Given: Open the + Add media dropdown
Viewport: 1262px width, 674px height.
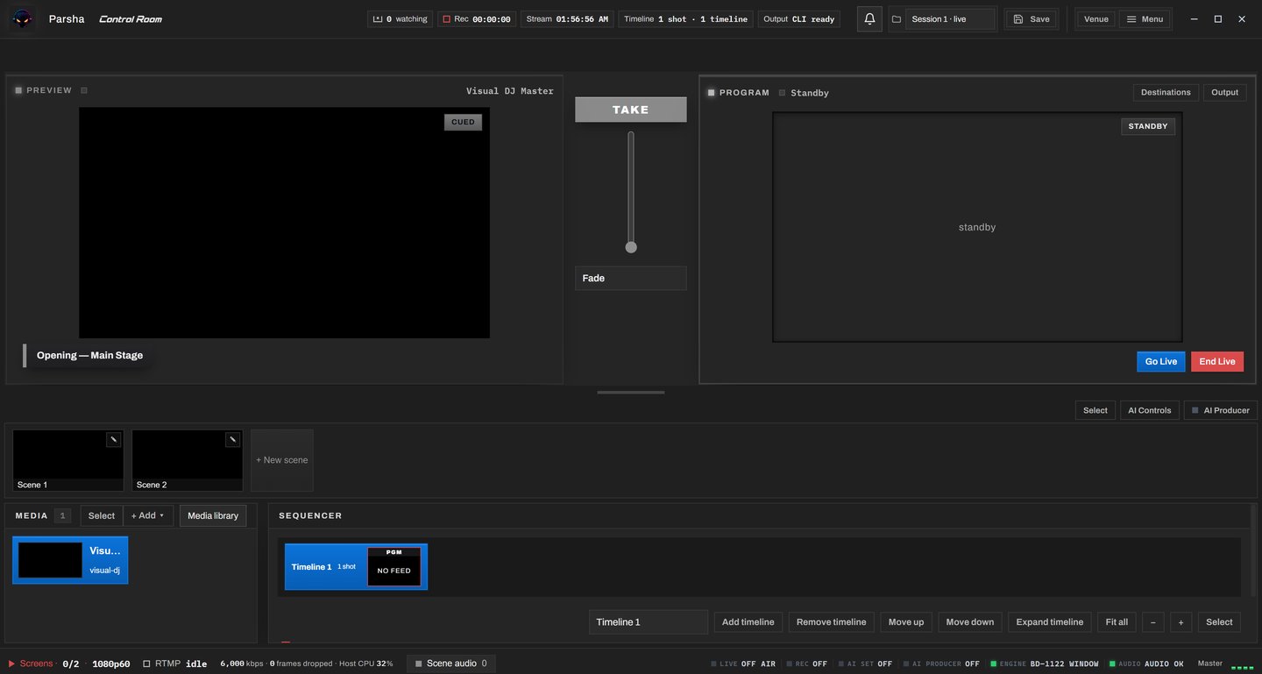Looking at the screenshot, I should (x=148, y=515).
